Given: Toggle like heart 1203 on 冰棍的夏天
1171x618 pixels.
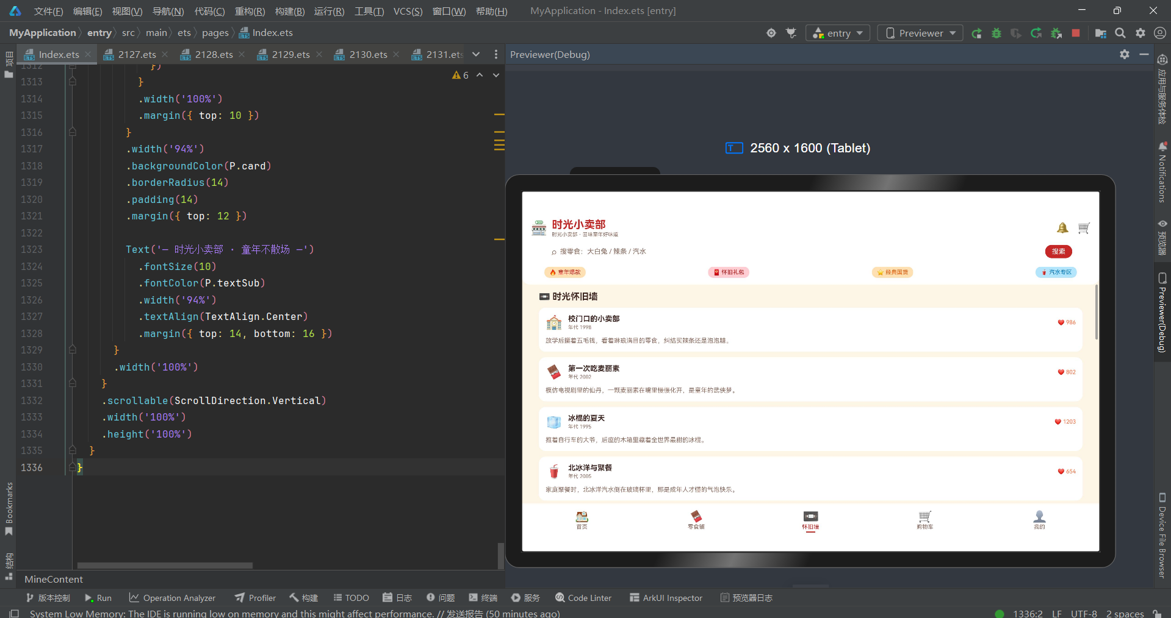Looking at the screenshot, I should coord(1065,422).
